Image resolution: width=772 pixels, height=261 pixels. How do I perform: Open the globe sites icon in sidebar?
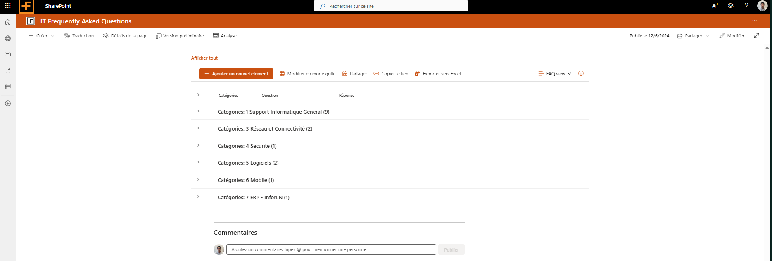8,38
